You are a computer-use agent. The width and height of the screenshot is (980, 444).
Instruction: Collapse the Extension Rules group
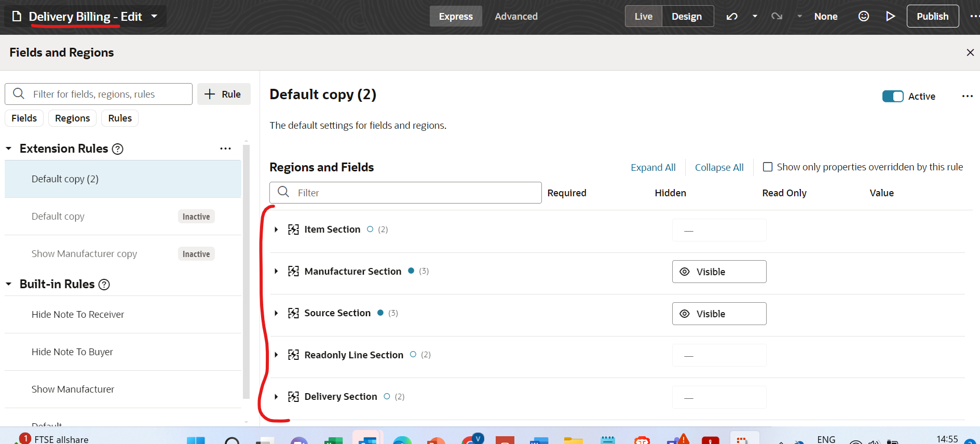point(9,149)
